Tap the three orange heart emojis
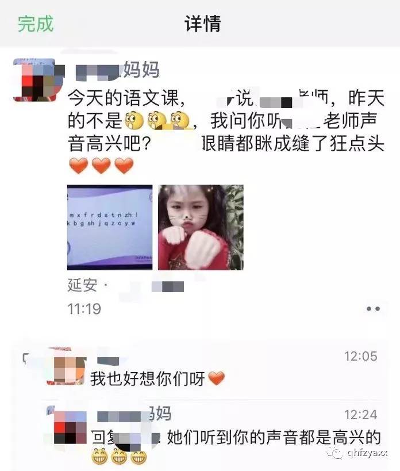The width and height of the screenshot is (400, 471). [101, 166]
